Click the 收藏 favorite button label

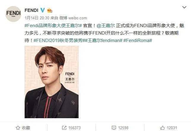coord(26,128)
